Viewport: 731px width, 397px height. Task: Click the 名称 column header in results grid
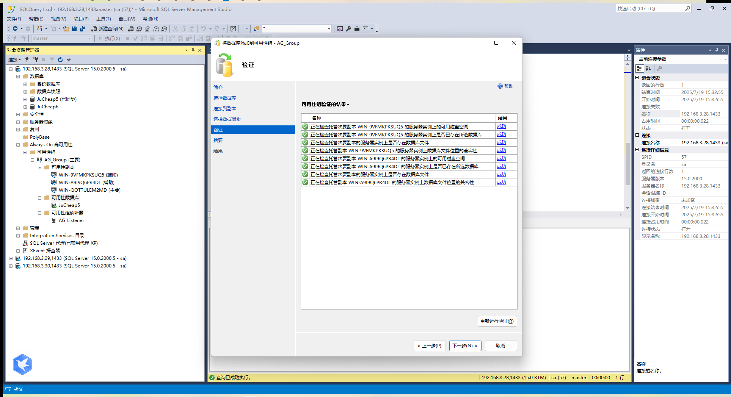click(x=402, y=118)
